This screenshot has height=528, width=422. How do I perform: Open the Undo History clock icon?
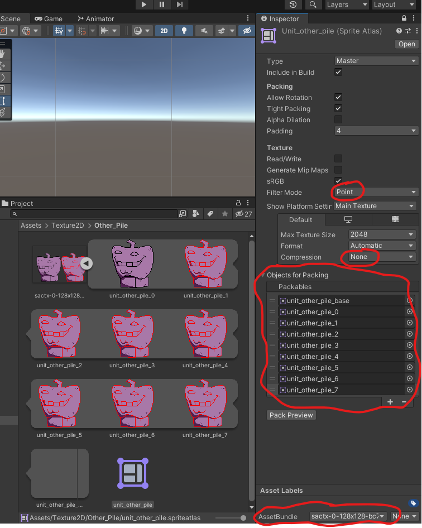pyautogui.click(x=293, y=4)
